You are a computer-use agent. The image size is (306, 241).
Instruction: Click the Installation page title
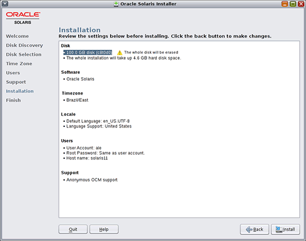[80, 30]
